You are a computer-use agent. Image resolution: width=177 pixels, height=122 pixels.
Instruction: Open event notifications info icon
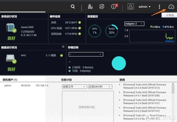[113, 7]
